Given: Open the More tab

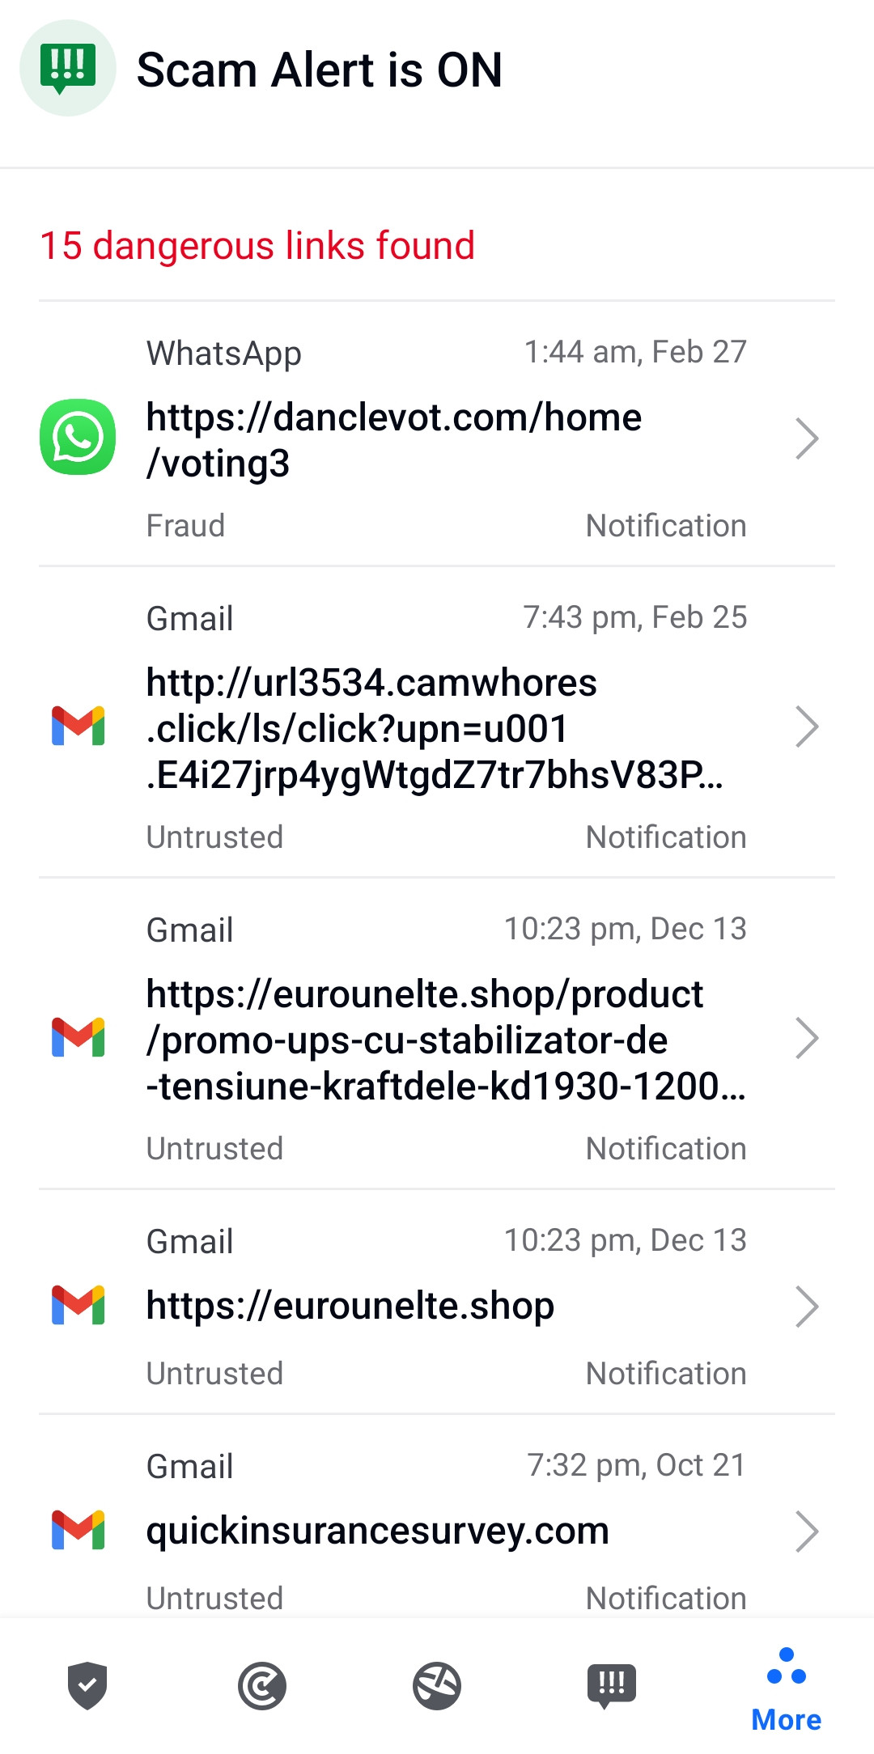Looking at the screenshot, I should (x=787, y=1690).
